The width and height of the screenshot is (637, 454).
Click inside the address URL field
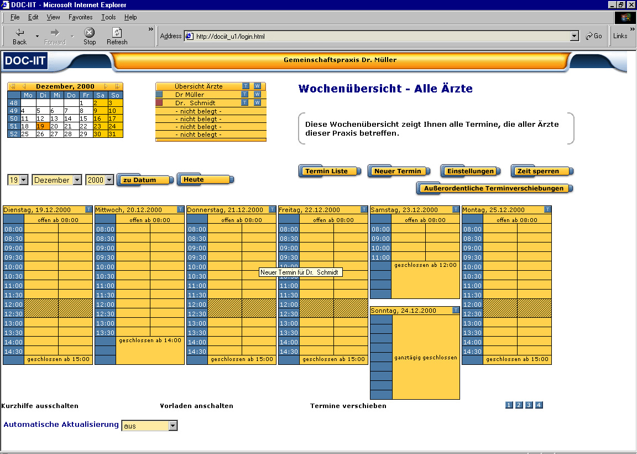pyautogui.click(x=378, y=36)
